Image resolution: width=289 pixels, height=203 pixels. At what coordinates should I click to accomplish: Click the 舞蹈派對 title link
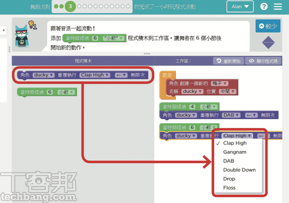40,7
